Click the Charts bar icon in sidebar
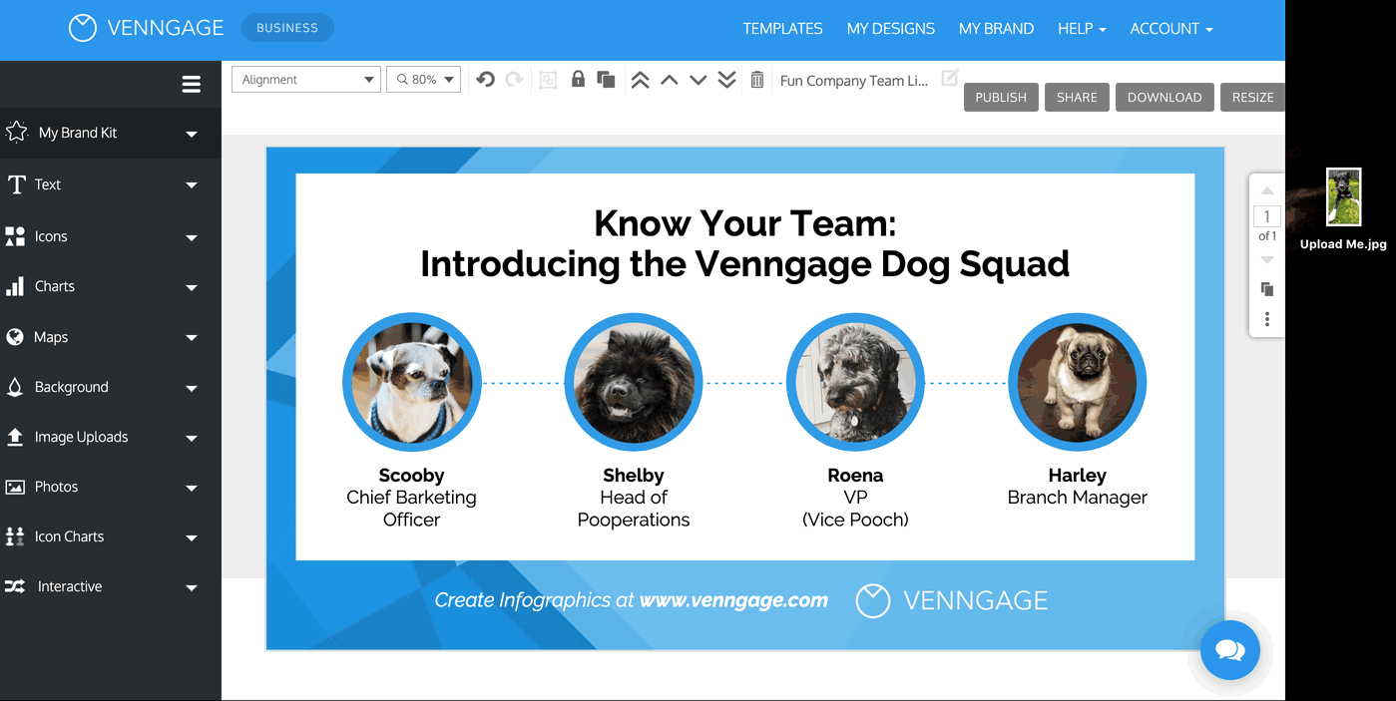Screen dimensions: 1396x701 (x=15, y=286)
